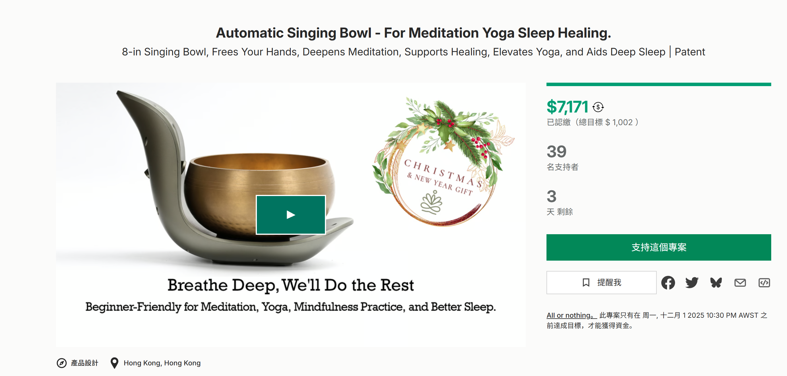Viewport: 787px width, 376px height.
Task: Click the compass icon beside 產品設計
Action: (x=61, y=363)
